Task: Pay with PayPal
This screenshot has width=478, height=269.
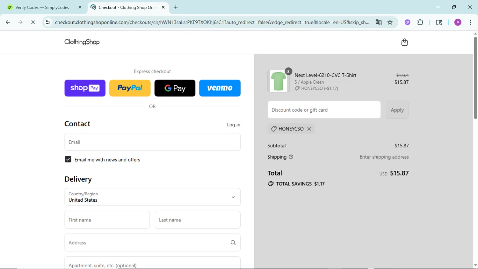Action: click(x=130, y=88)
